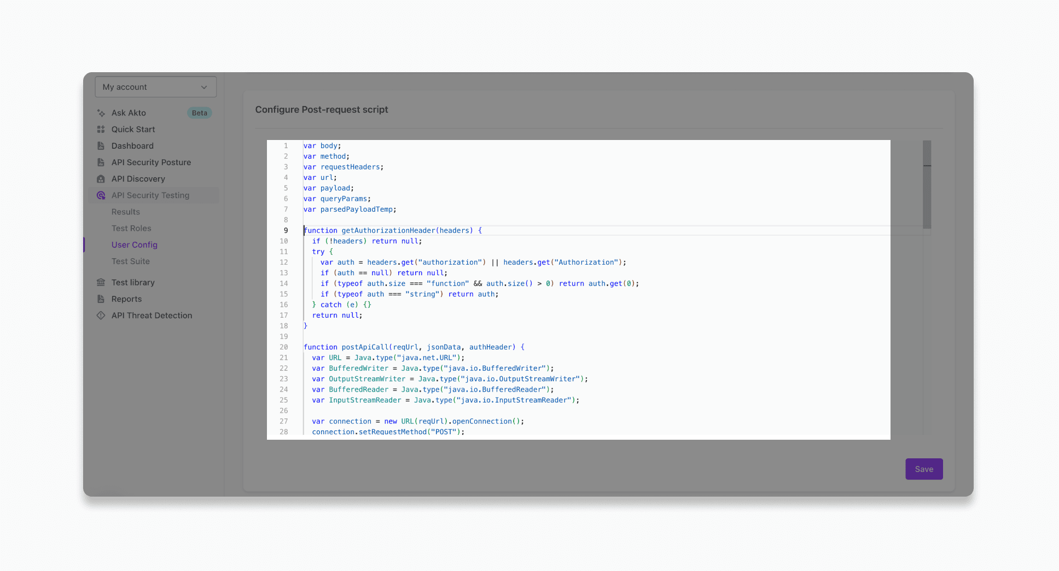
Task: Click the API Security Posture icon
Action: click(x=101, y=162)
